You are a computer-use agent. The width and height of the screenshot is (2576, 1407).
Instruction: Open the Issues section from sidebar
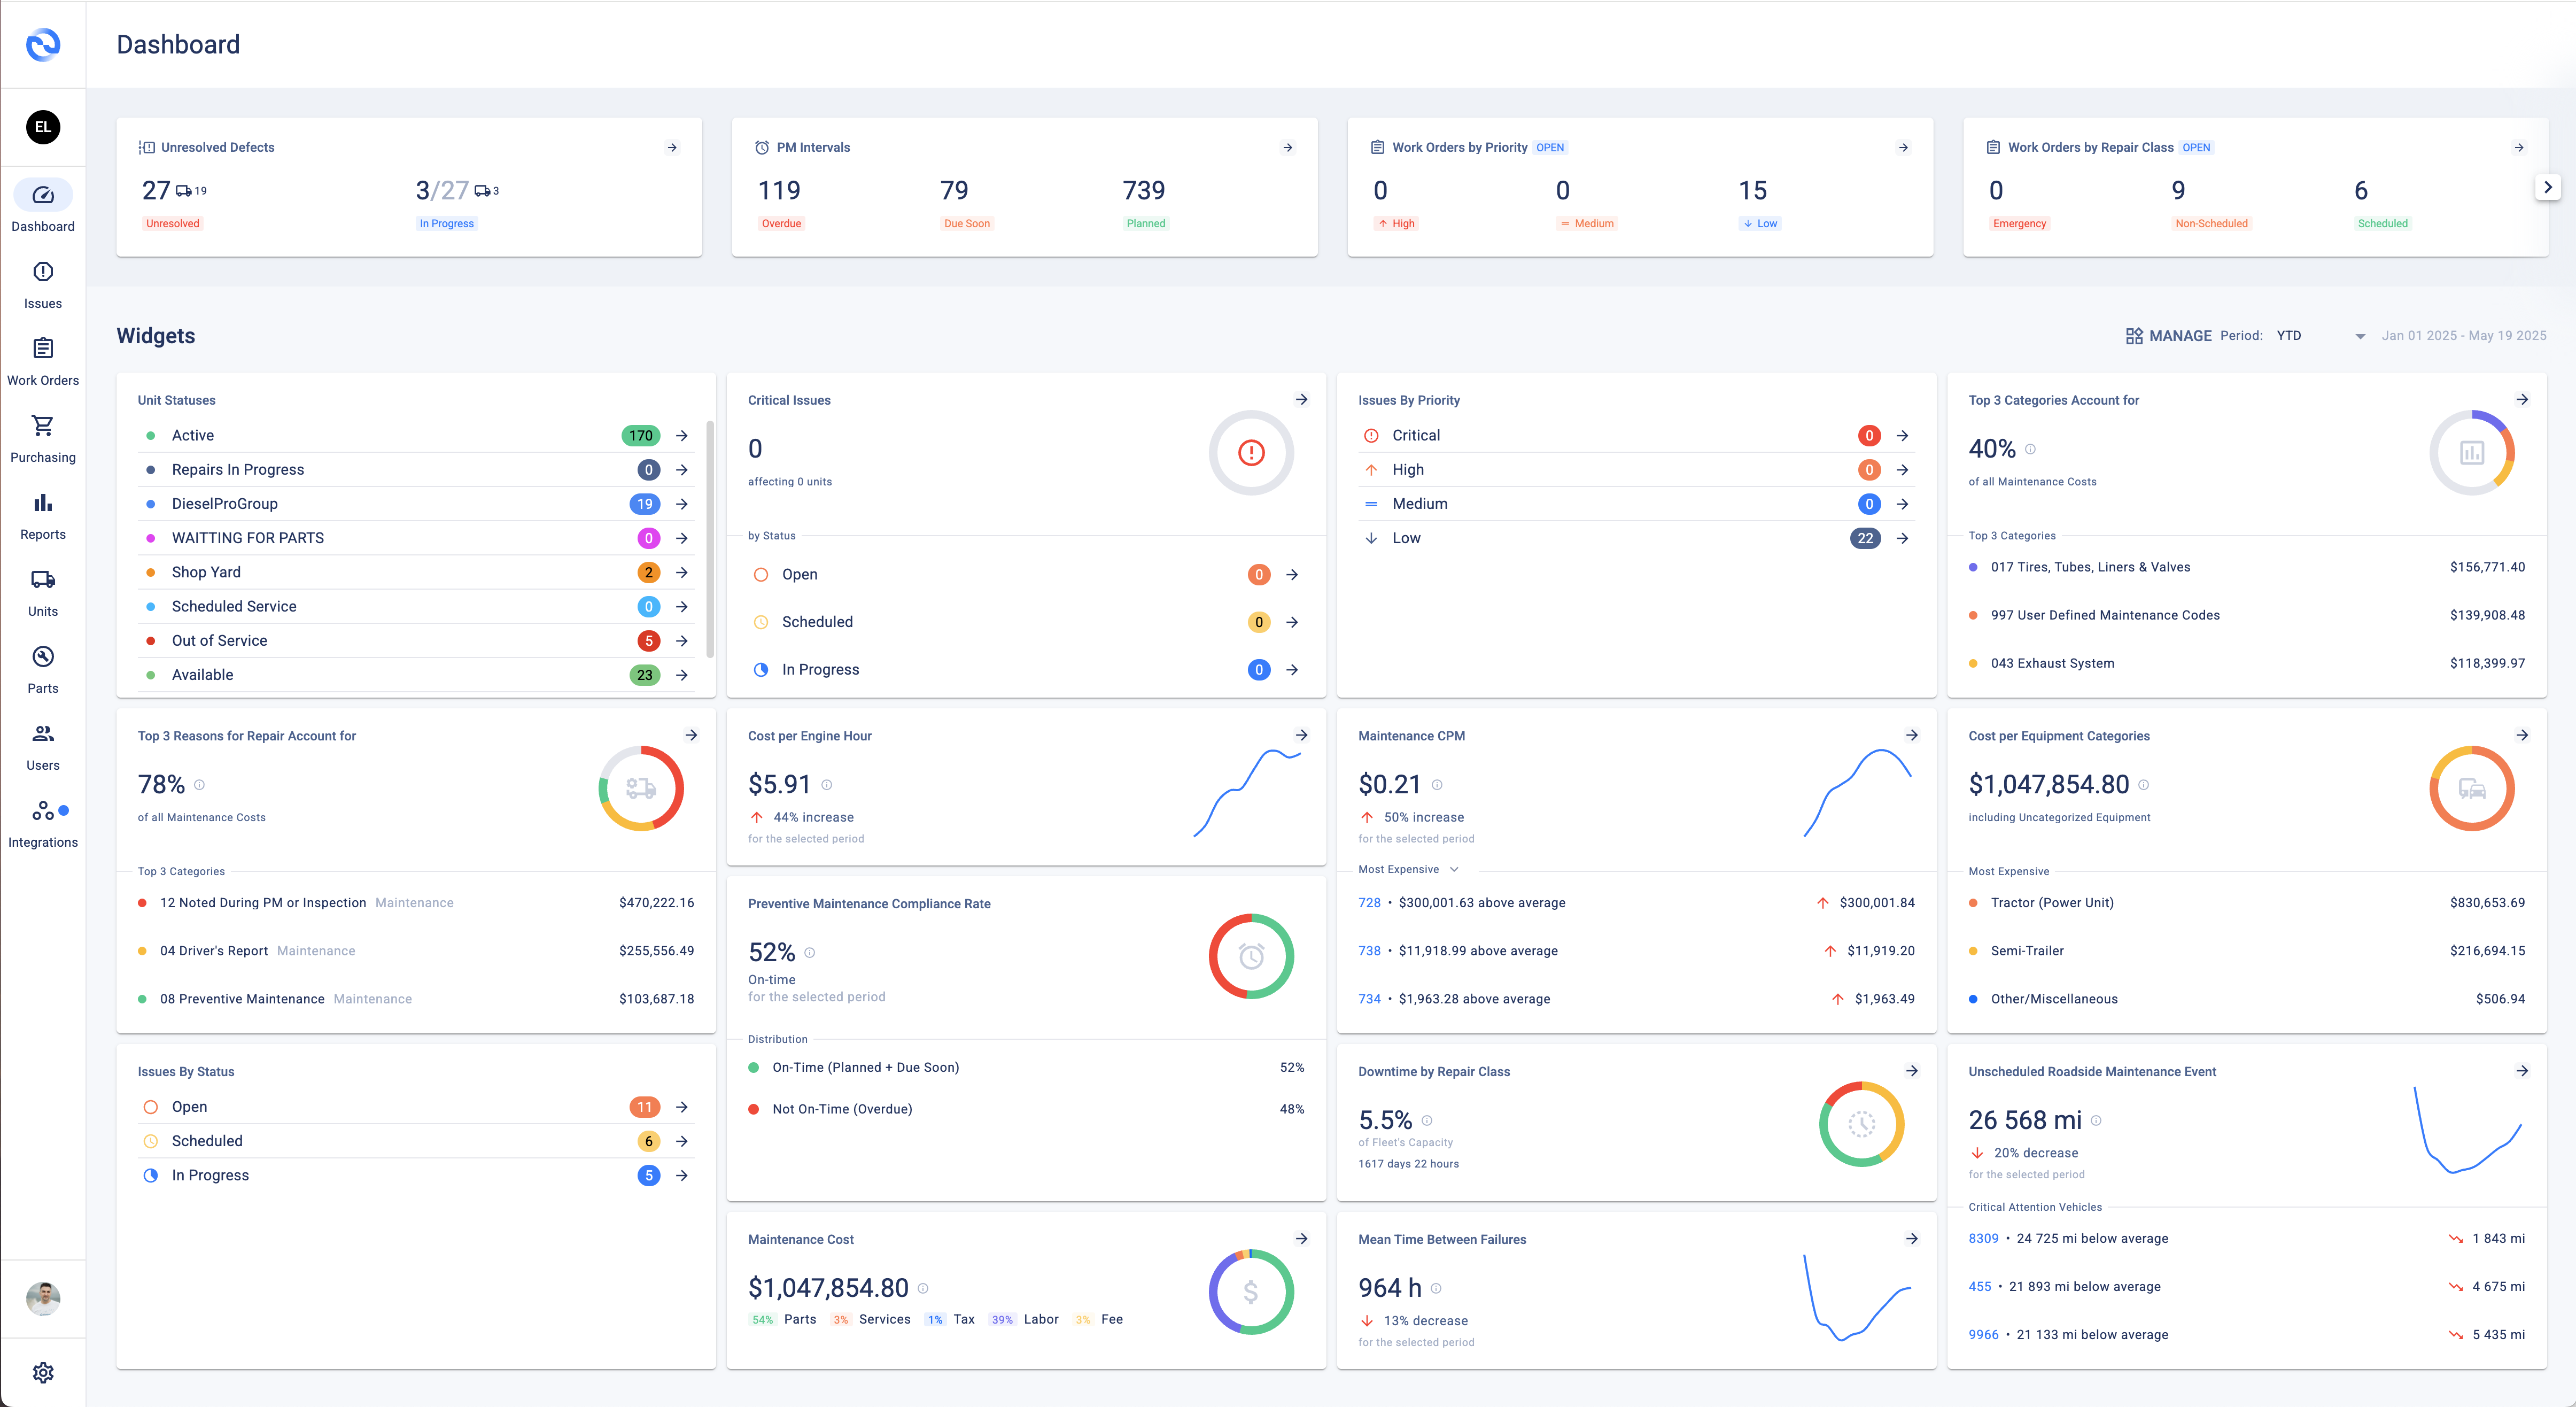pos(42,283)
